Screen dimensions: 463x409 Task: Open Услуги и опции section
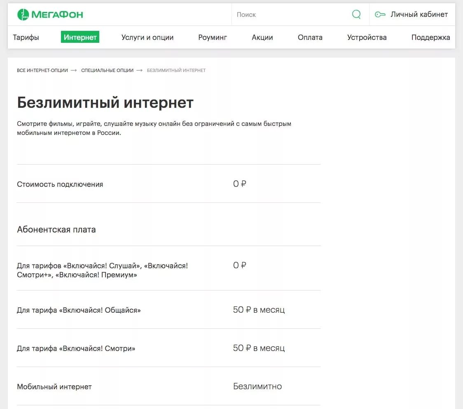(147, 37)
